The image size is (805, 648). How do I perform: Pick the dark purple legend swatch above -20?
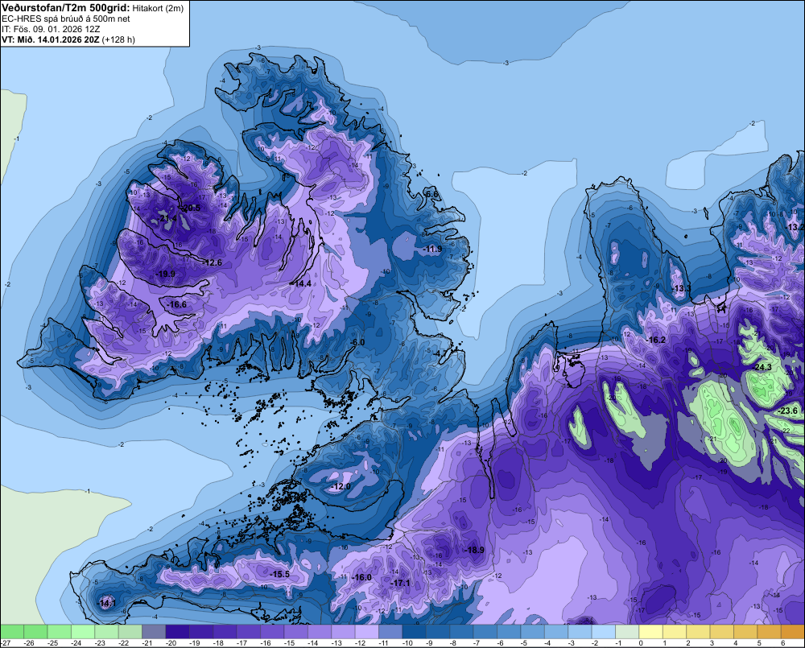[178, 631]
